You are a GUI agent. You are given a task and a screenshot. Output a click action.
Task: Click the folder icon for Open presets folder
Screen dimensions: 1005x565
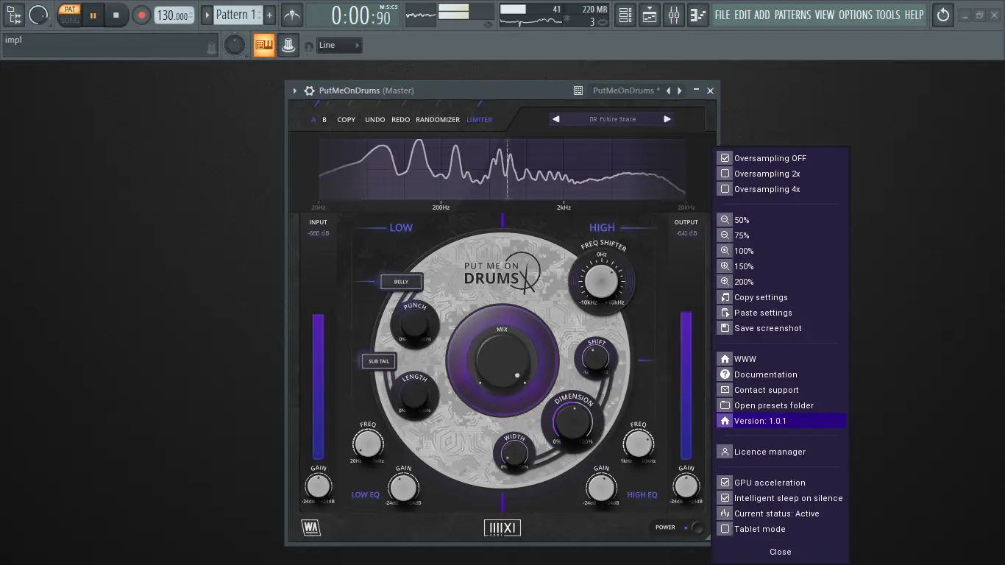click(725, 405)
